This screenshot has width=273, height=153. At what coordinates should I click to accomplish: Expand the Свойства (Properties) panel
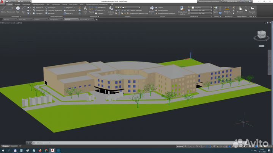[194, 17]
